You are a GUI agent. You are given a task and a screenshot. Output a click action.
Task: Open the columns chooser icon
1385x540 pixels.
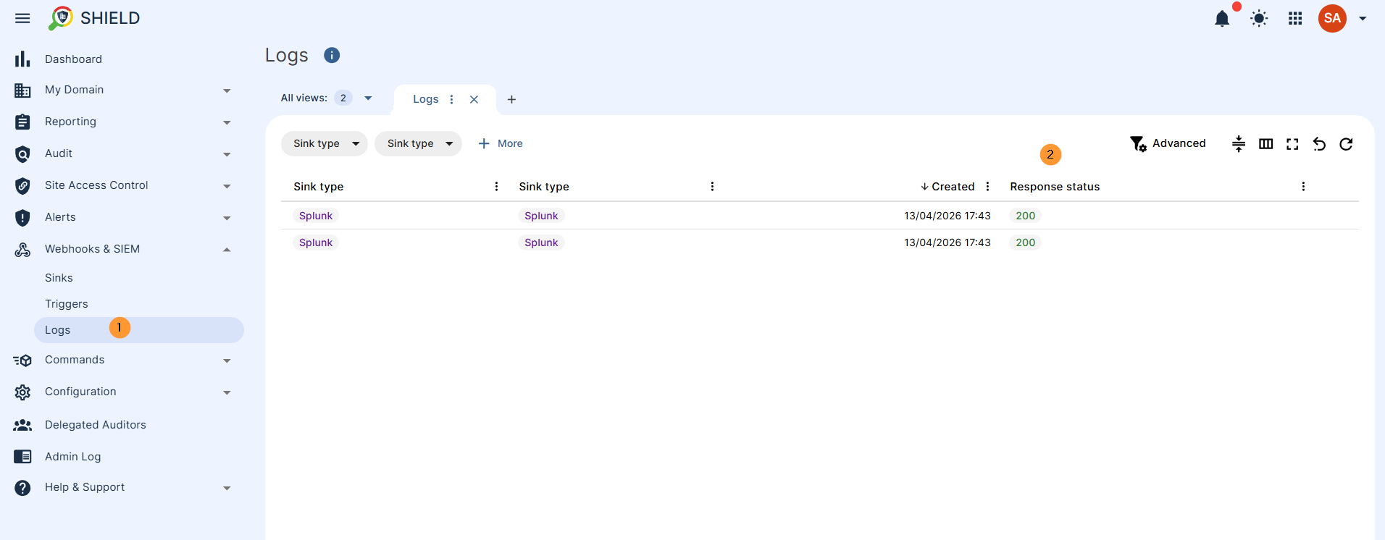1265,144
